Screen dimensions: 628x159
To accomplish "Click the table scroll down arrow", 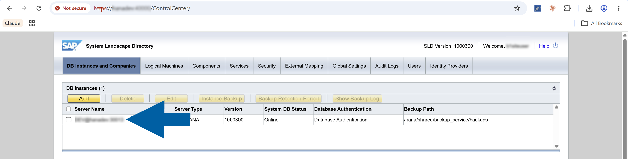I will point(556,146).
